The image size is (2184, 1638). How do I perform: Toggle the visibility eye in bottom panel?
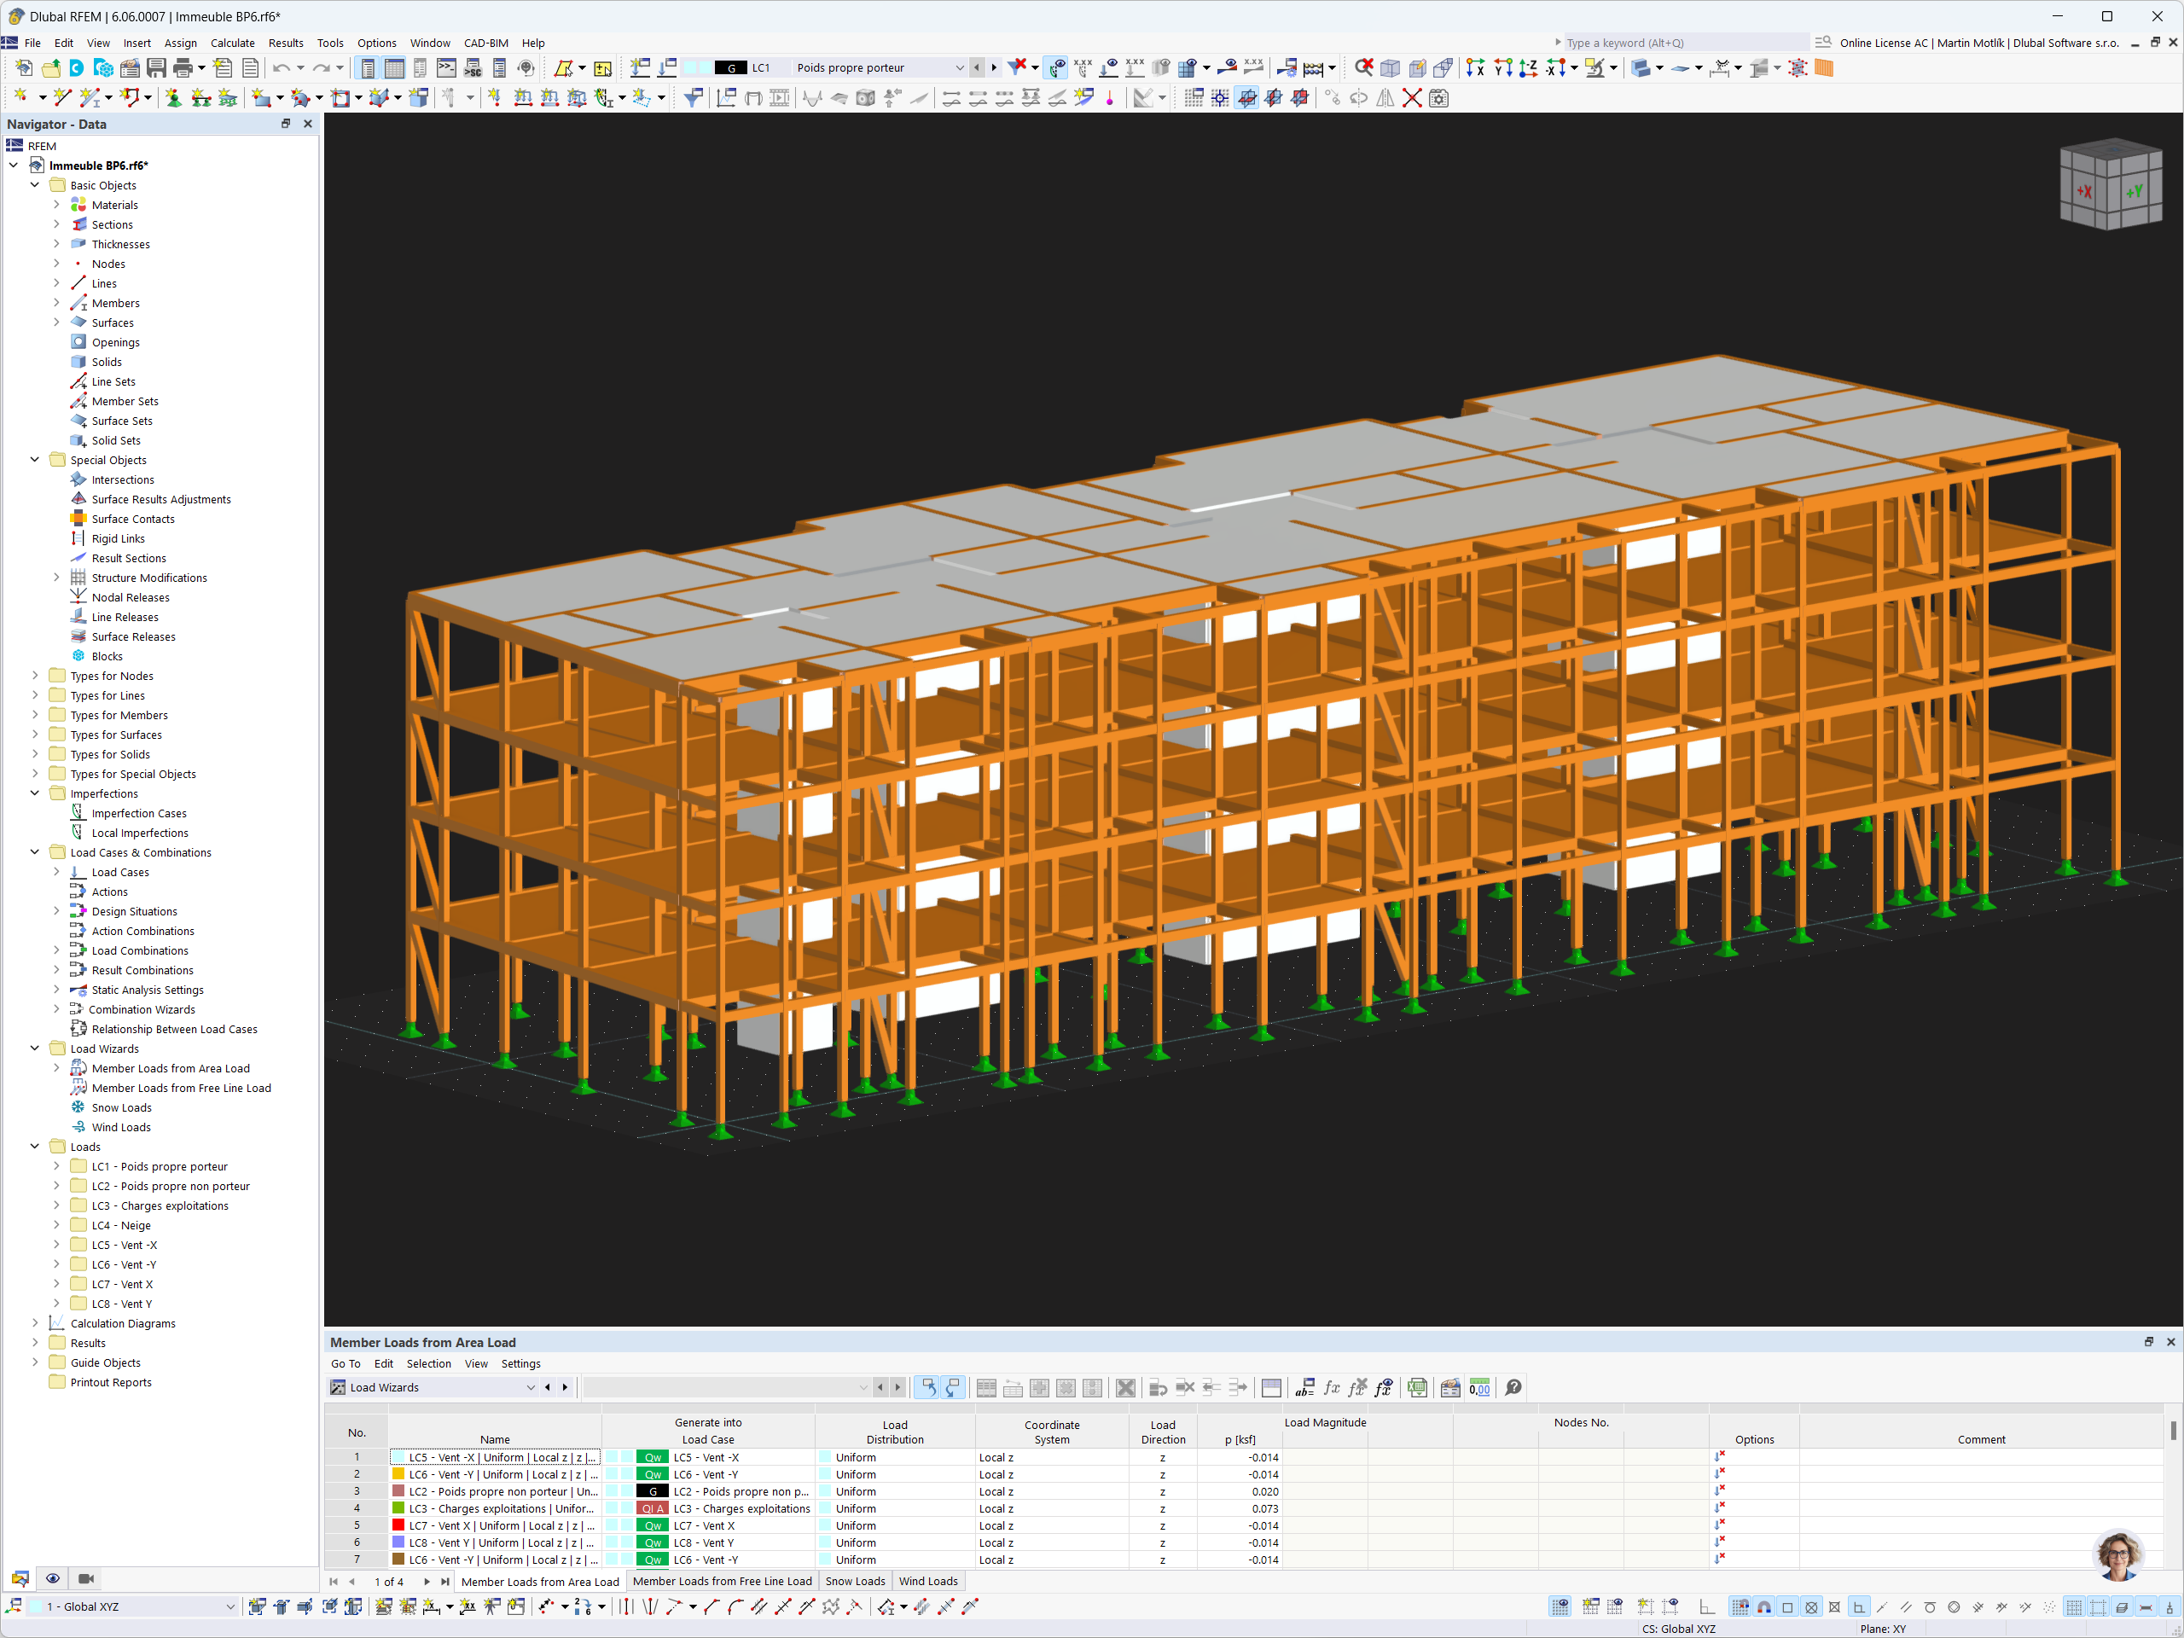tap(52, 1579)
